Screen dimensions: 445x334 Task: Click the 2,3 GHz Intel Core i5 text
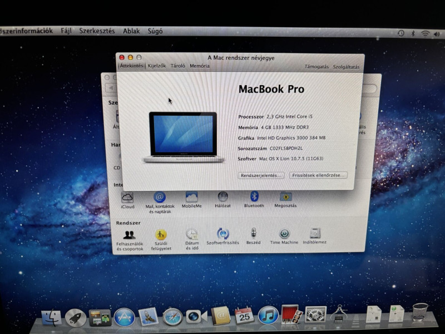289,116
